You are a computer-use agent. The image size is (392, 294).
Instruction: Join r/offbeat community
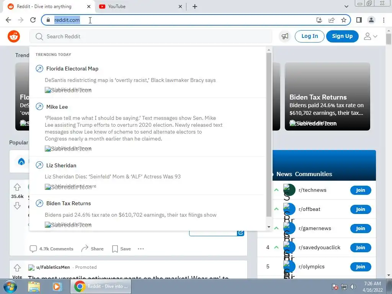361,209
